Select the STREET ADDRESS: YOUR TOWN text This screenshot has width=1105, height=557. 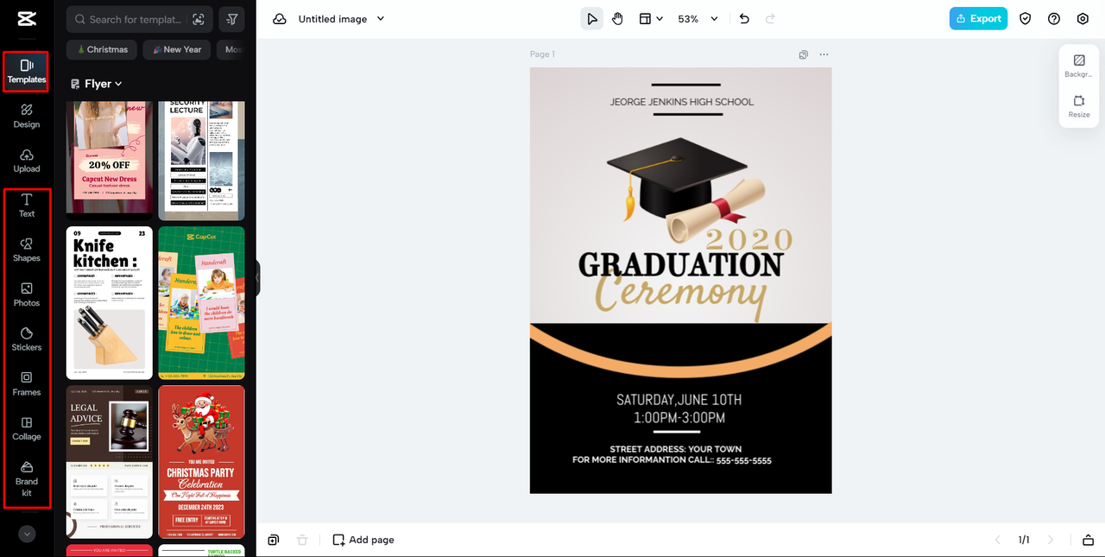[x=676, y=449]
